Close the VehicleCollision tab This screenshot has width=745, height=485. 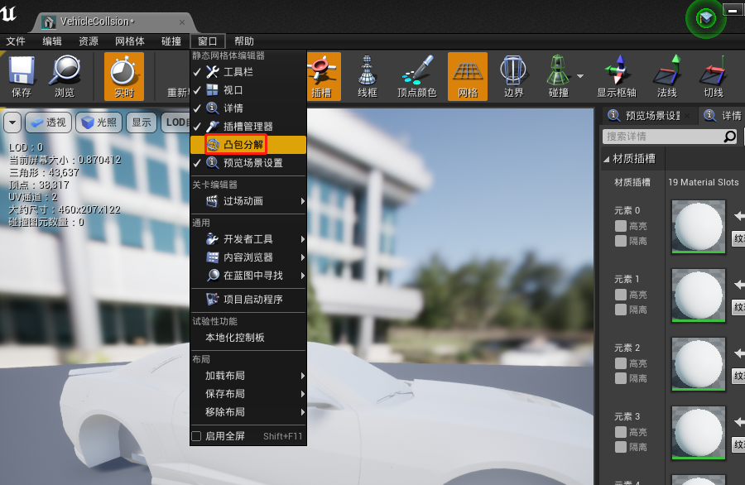click(182, 22)
